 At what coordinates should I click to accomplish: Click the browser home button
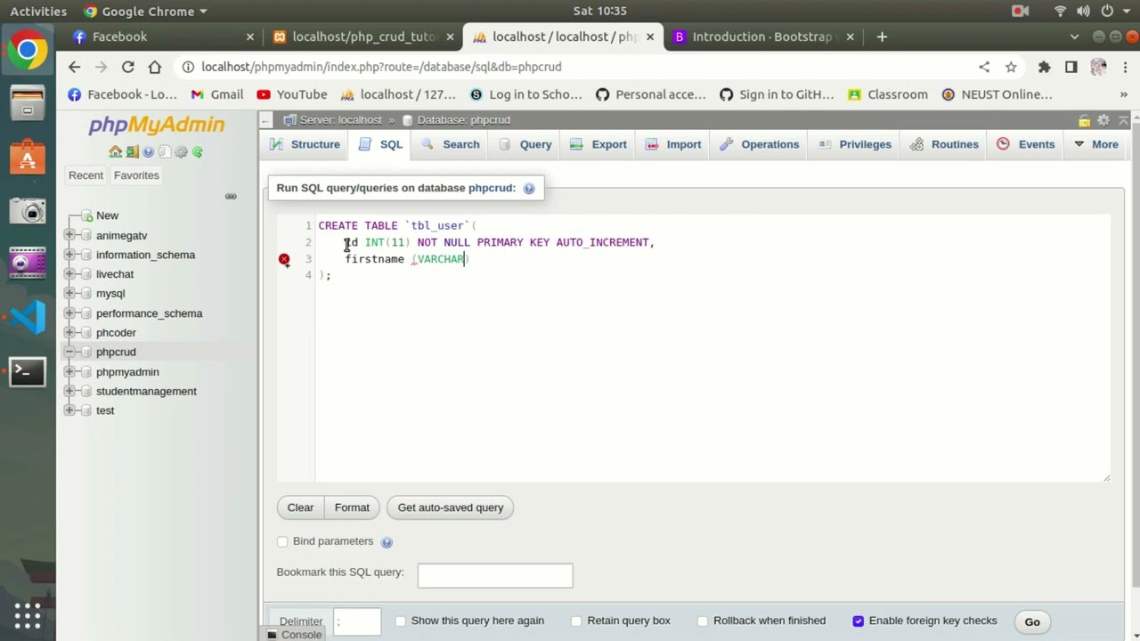click(x=155, y=67)
